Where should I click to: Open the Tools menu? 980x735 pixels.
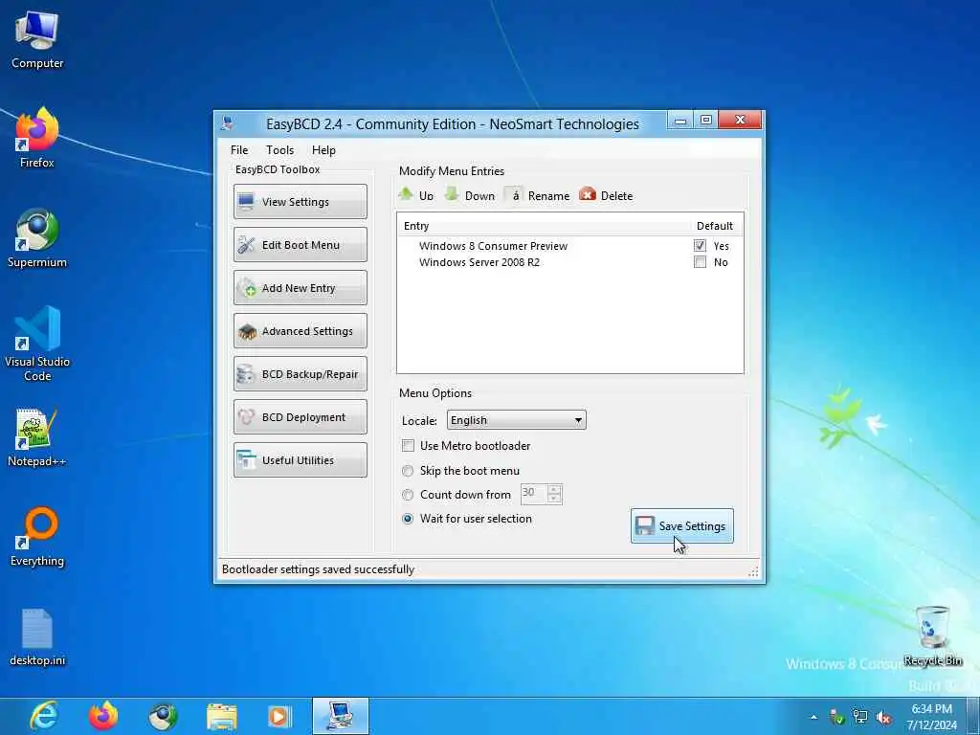point(279,150)
